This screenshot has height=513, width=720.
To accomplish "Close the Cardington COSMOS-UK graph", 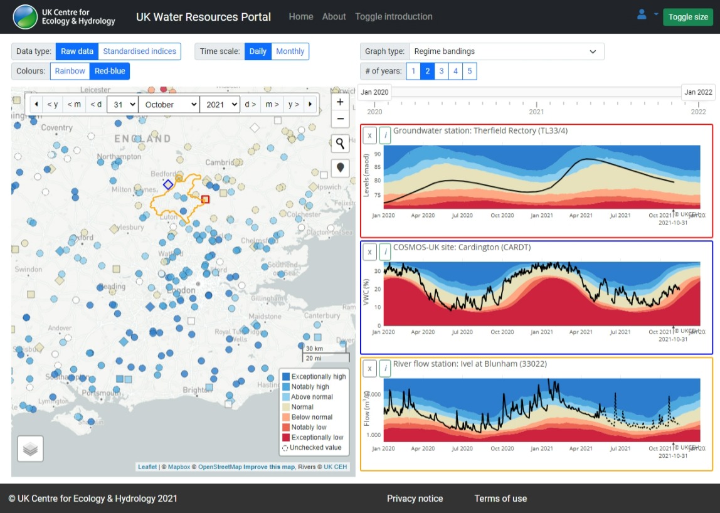I will (369, 251).
